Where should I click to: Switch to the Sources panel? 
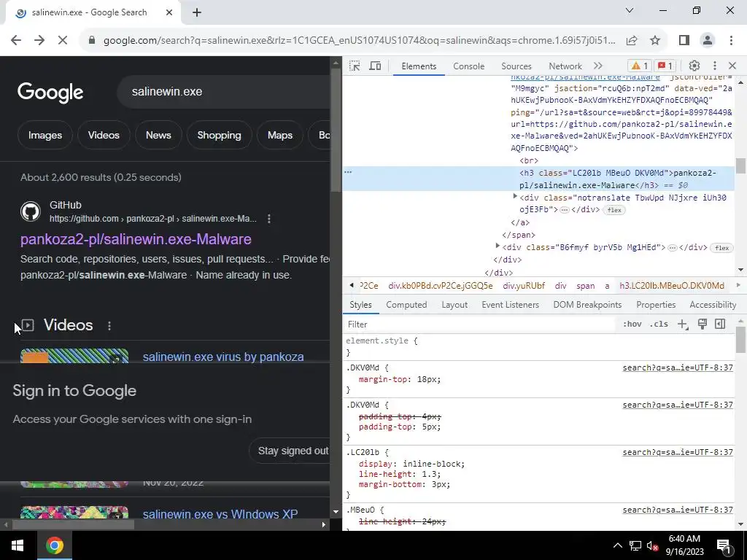click(516, 66)
